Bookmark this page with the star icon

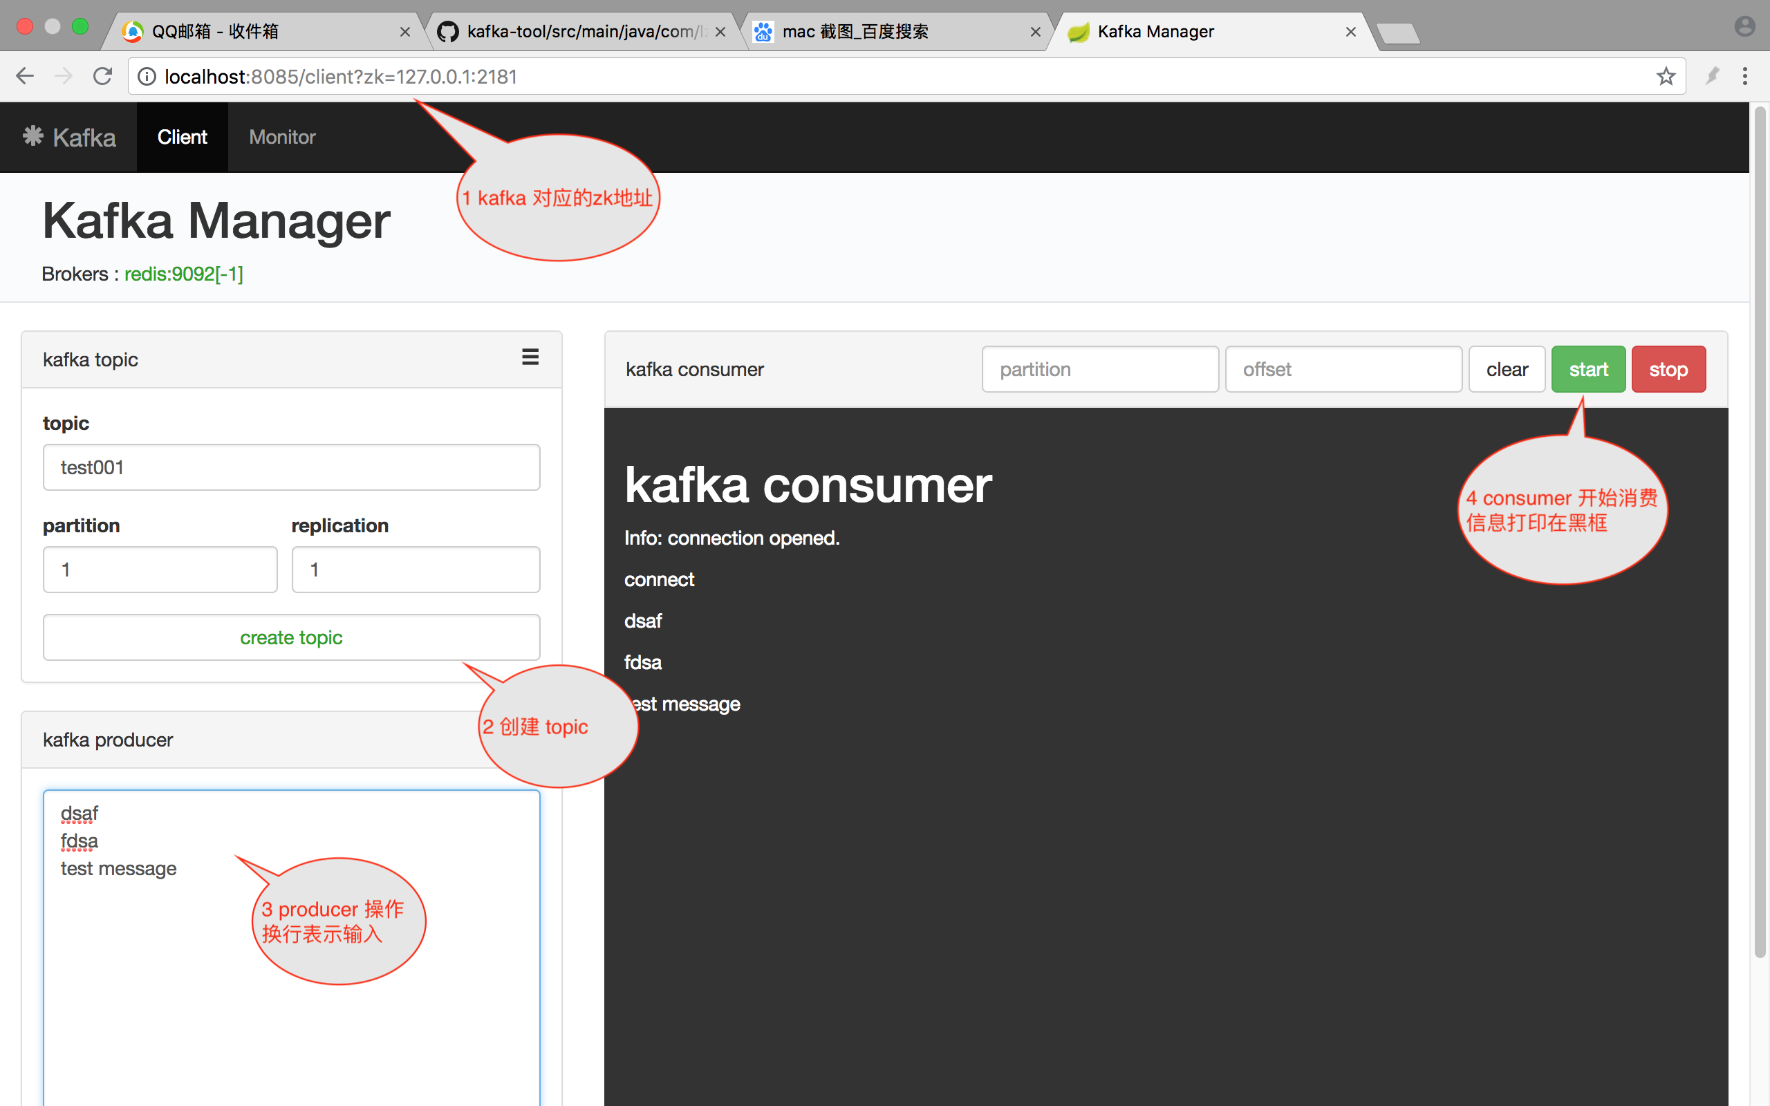[1666, 76]
